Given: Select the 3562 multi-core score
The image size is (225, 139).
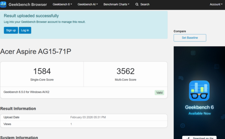Looking at the screenshot, I should (x=126, y=71).
